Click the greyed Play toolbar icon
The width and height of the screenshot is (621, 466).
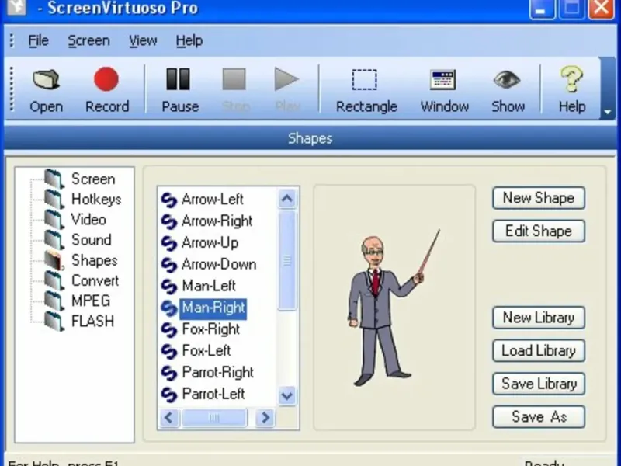click(286, 79)
